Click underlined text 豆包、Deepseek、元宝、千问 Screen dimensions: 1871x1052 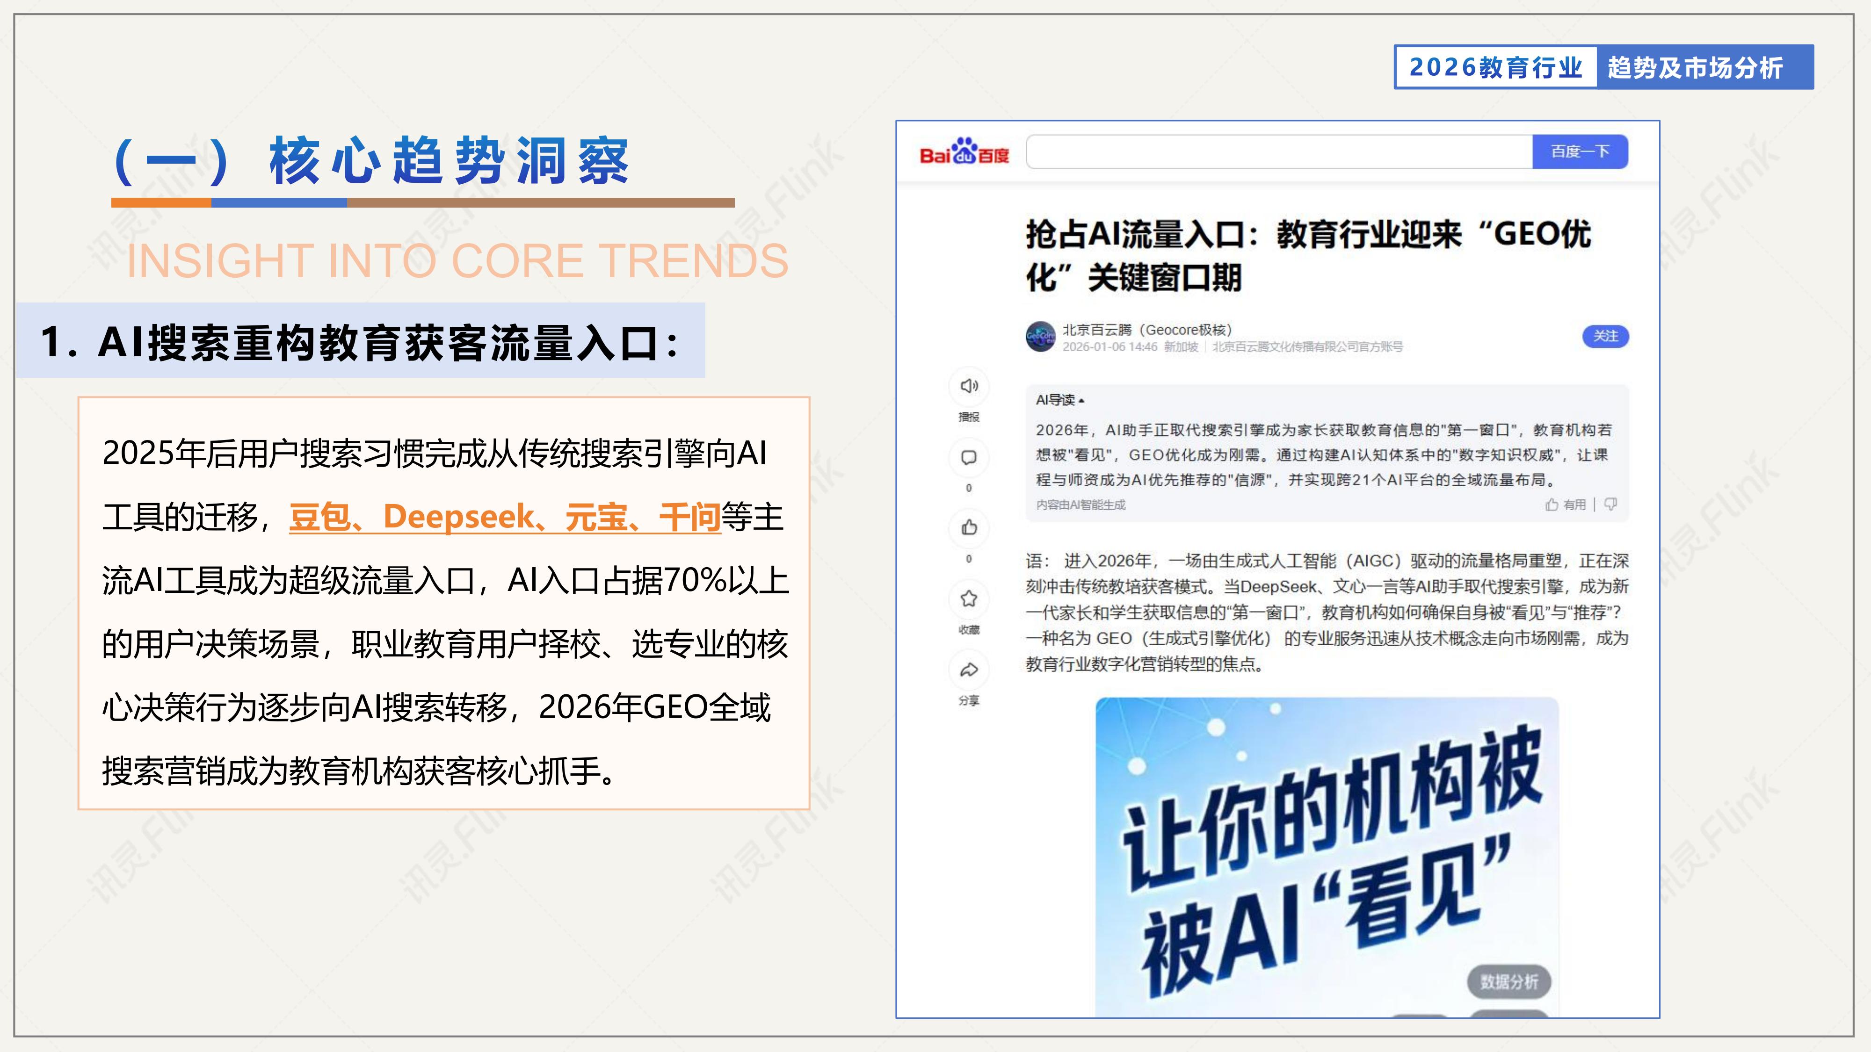(x=505, y=517)
